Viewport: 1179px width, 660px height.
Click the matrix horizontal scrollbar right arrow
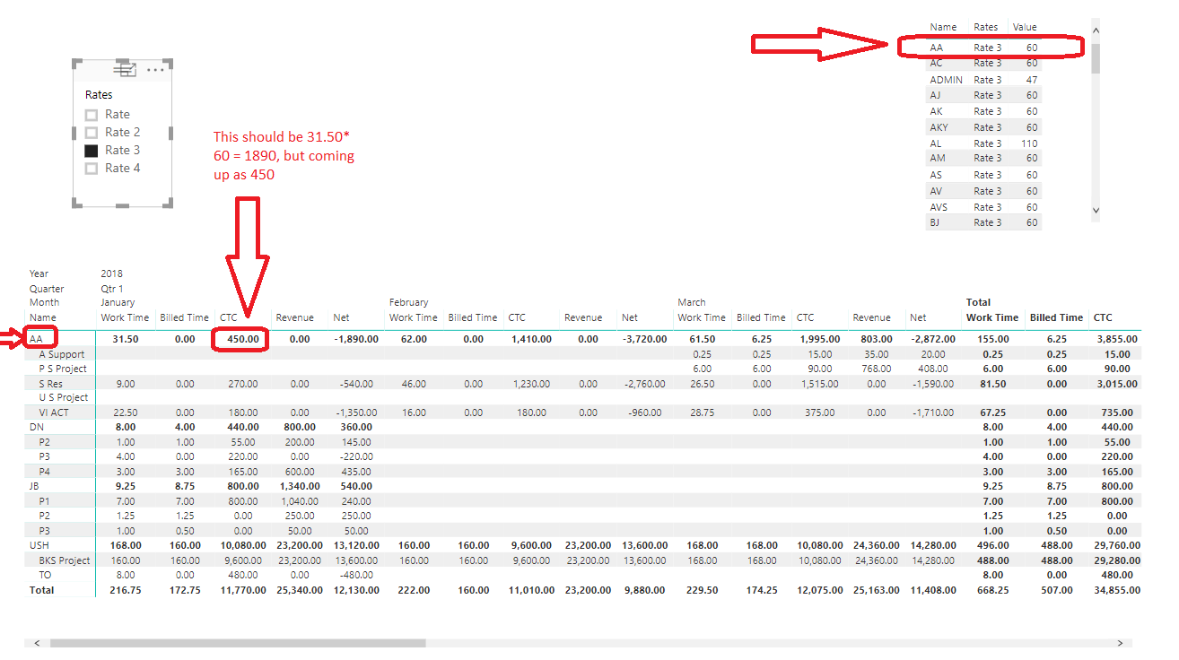pos(1121,643)
